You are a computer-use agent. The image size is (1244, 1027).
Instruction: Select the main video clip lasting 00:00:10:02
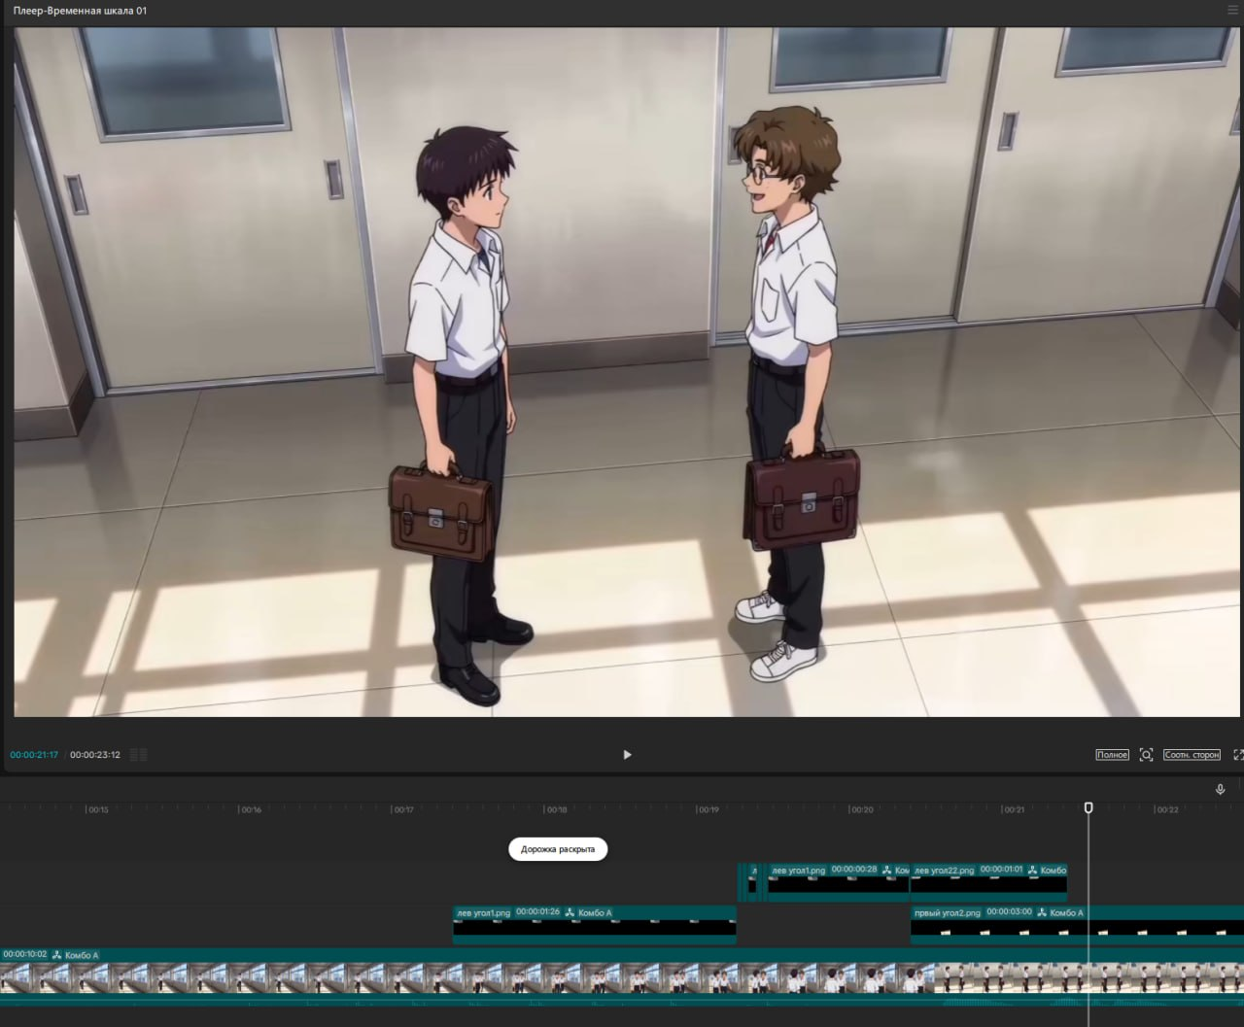point(622,976)
